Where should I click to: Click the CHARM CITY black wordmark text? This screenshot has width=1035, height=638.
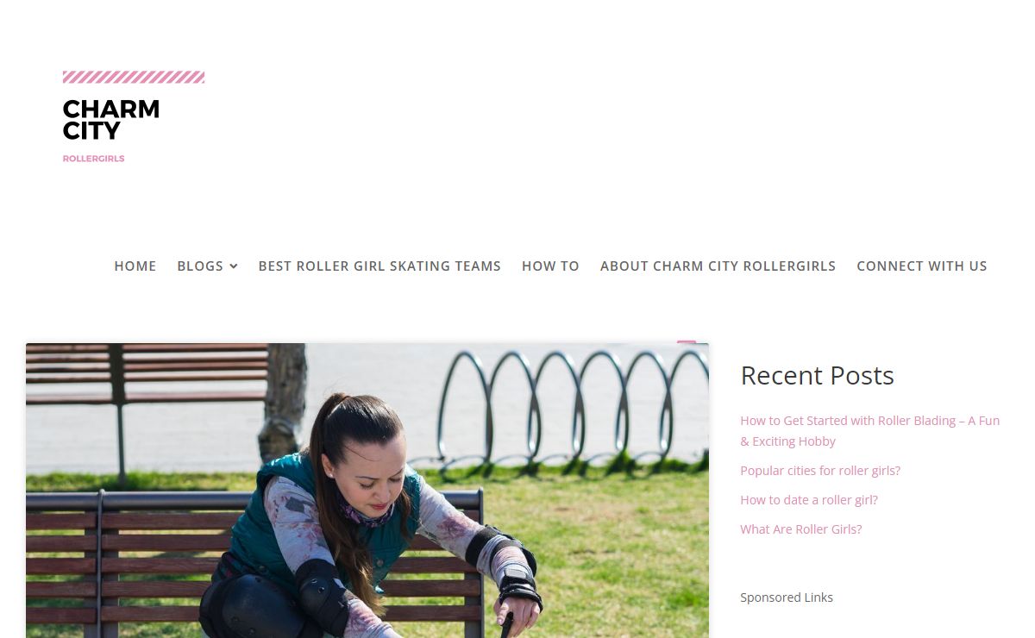(x=111, y=120)
